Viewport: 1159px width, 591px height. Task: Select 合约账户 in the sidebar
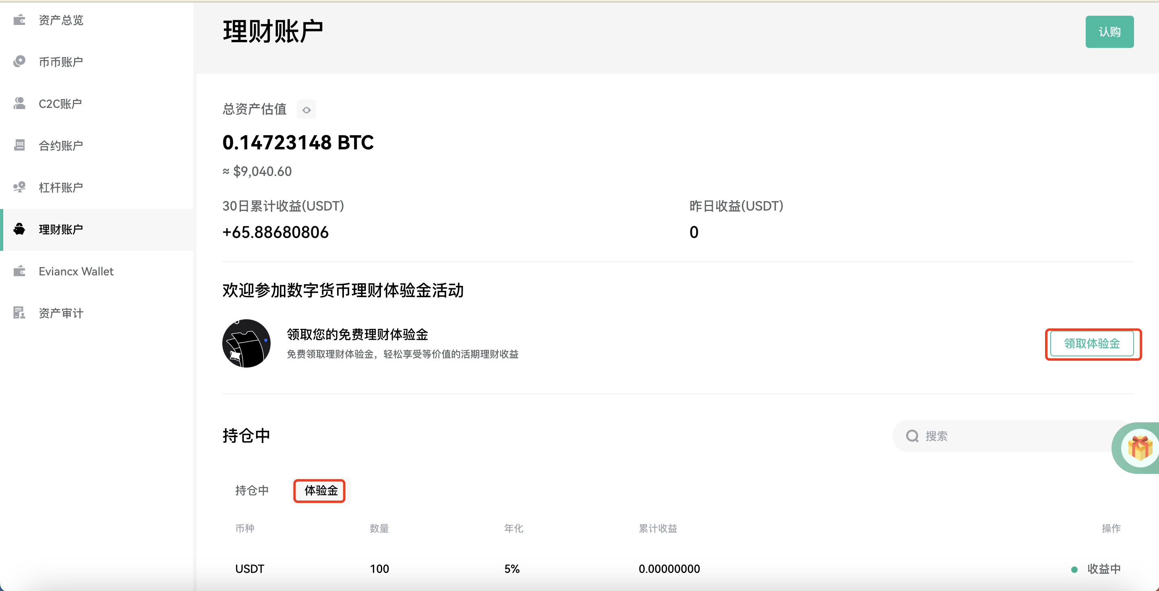click(x=97, y=145)
